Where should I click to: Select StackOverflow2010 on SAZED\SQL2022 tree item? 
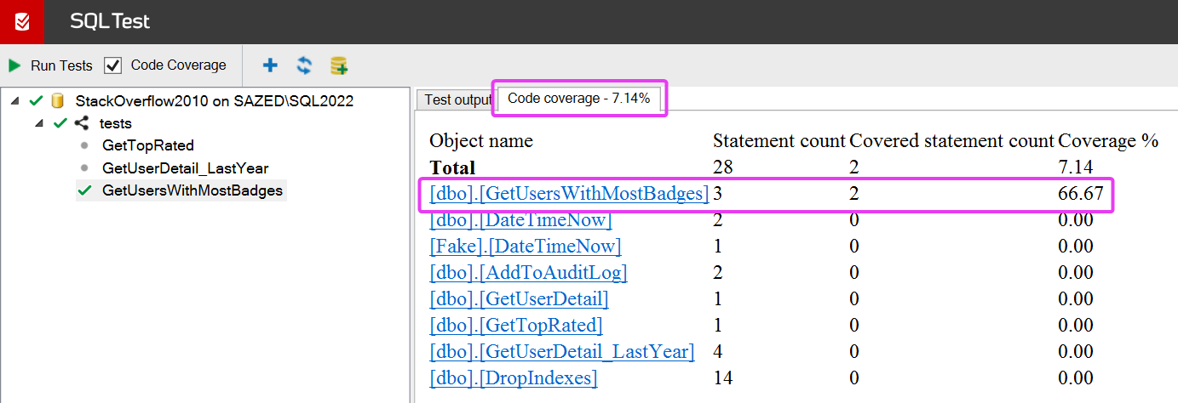215,100
